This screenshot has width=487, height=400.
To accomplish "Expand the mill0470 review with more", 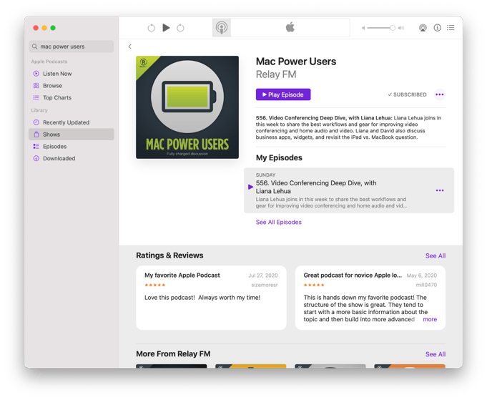I will [x=430, y=320].
